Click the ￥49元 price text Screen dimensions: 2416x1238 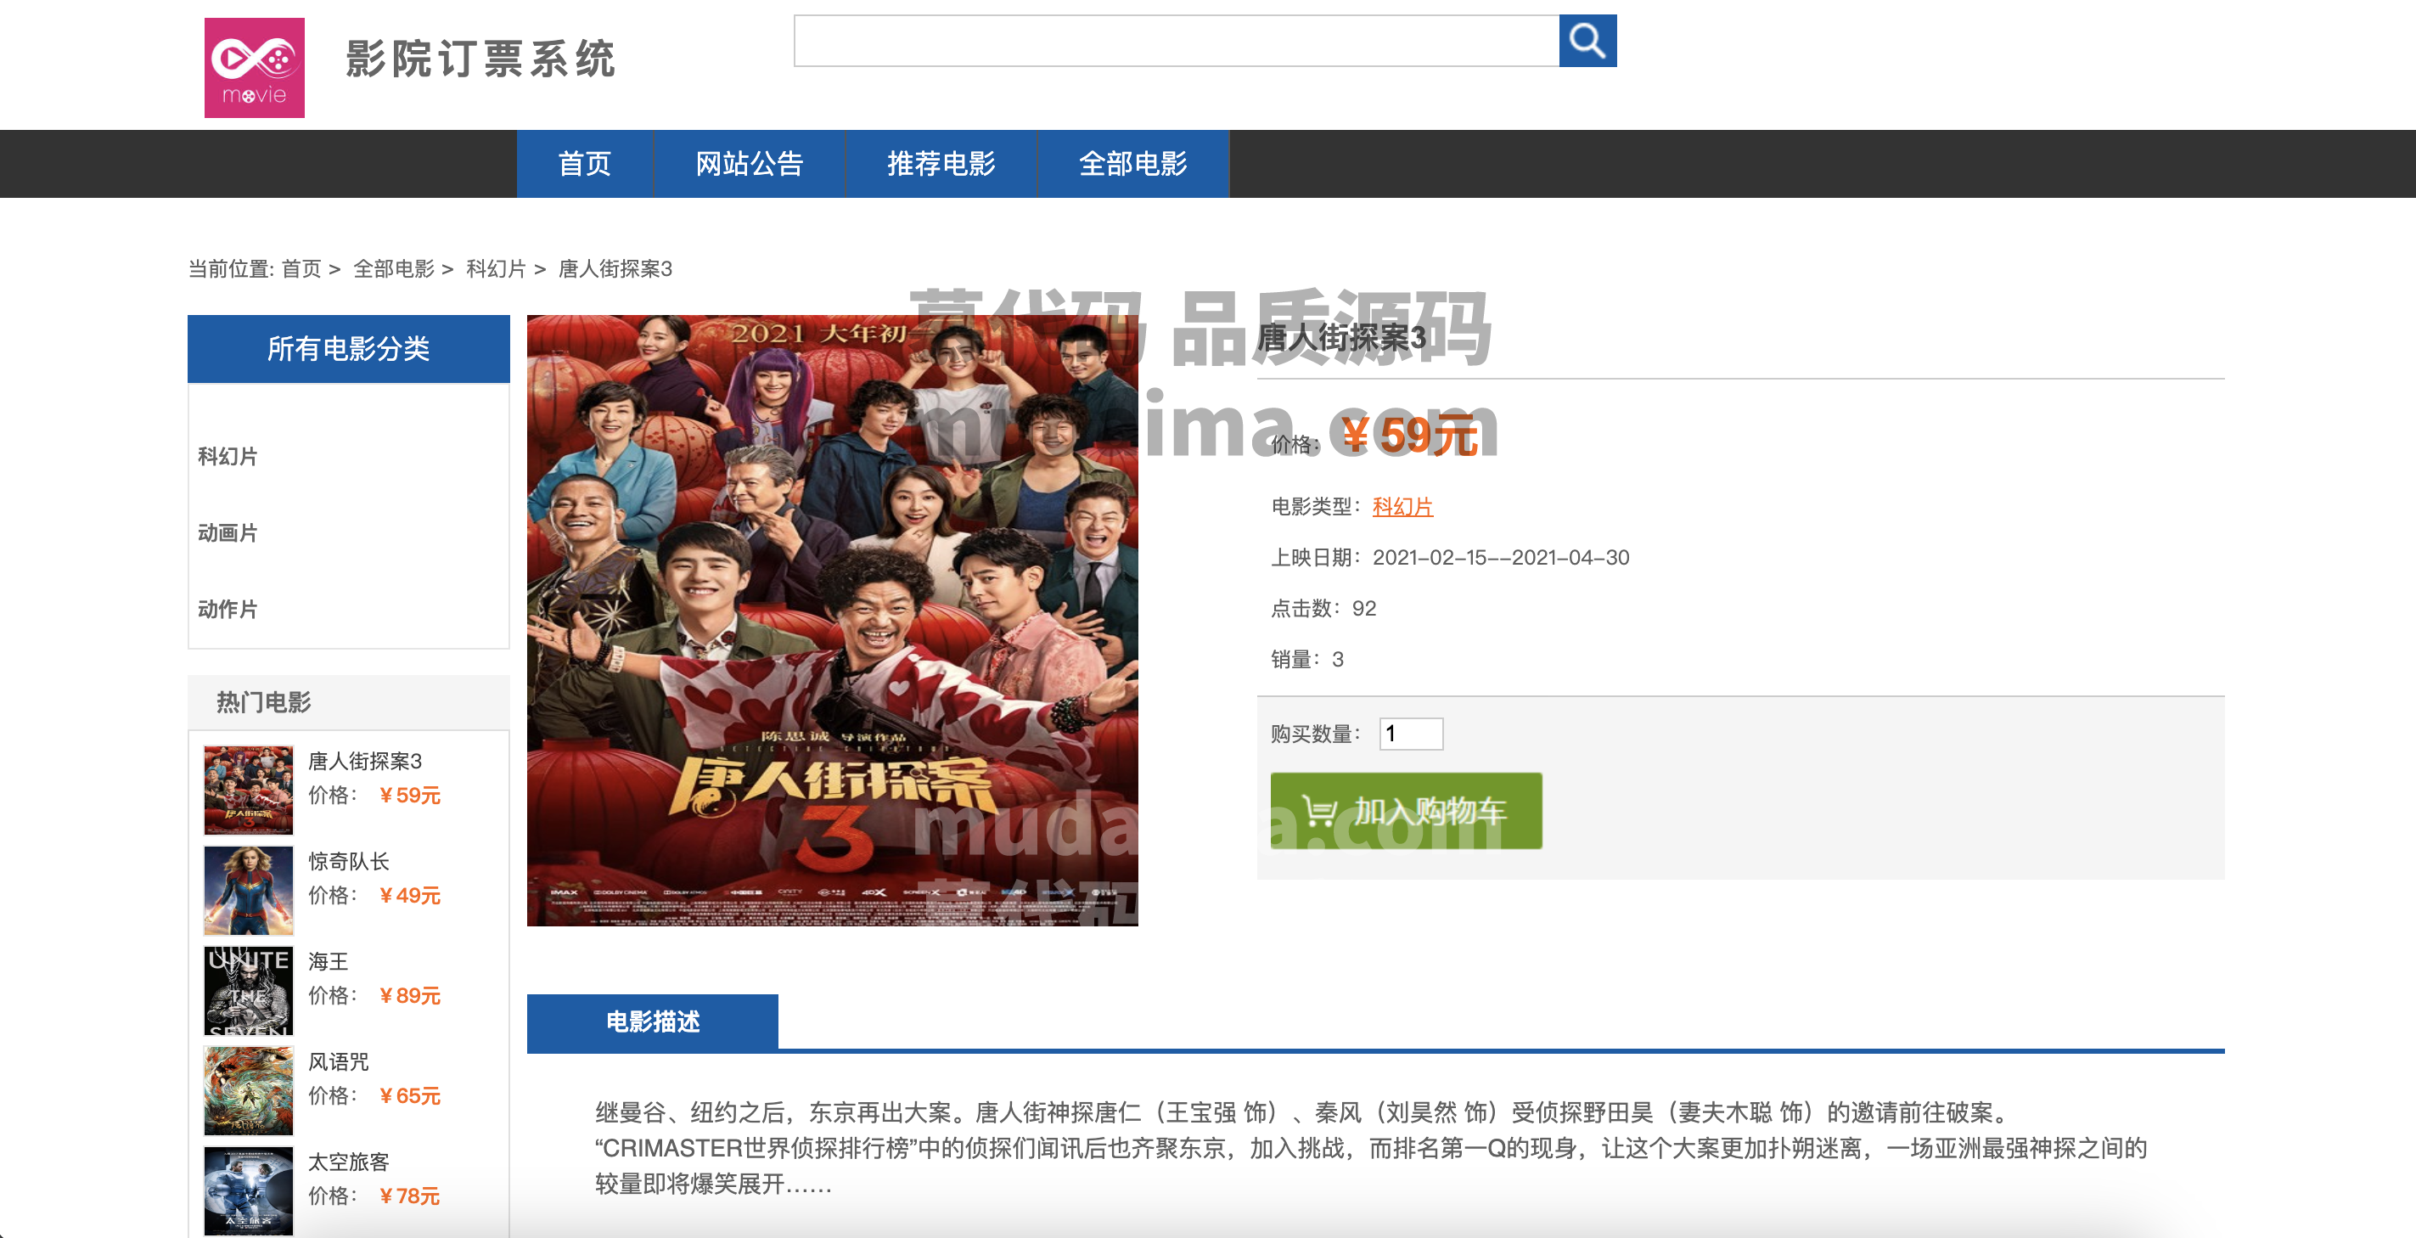point(409,896)
